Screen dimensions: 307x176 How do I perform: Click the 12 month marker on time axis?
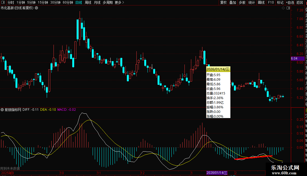(x=143, y=173)
